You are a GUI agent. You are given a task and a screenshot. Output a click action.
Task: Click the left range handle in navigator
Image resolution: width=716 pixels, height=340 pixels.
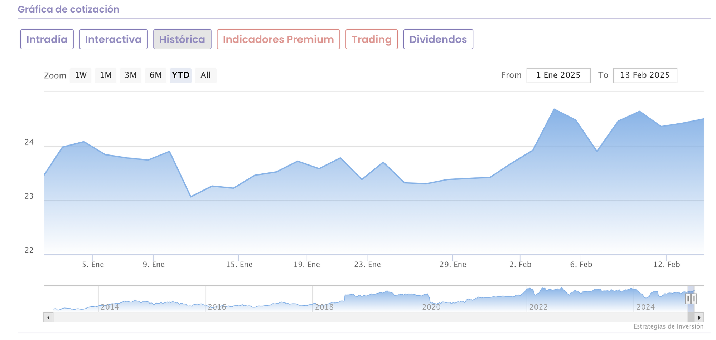click(688, 299)
